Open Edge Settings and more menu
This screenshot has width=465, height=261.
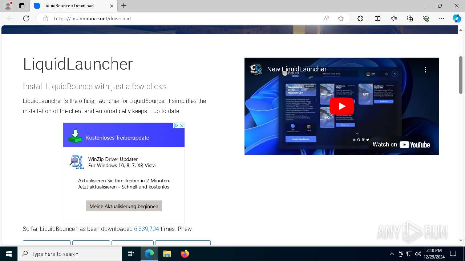[442, 18]
